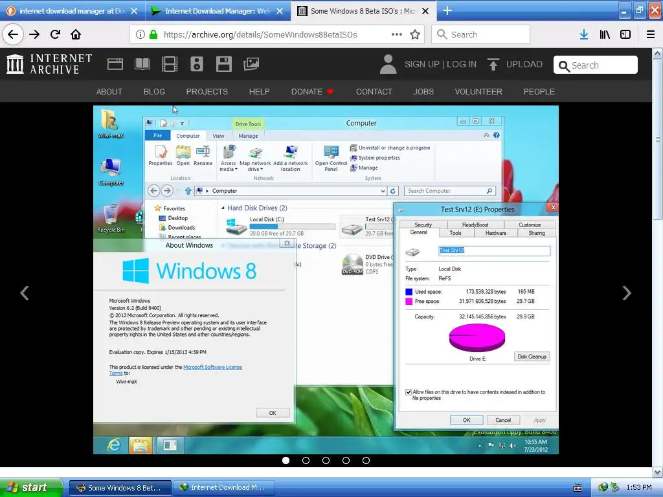Image resolution: width=663 pixels, height=497 pixels.
Task: Open the Video film-strip icon
Action: point(170,64)
